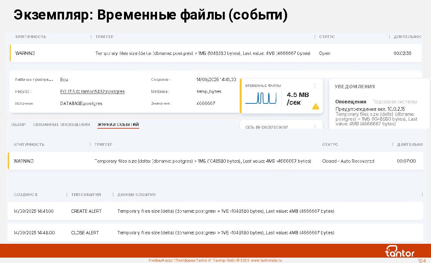The width and height of the screenshot is (431, 263).
Task: Open the Связанные оповещения tab
Action: click(x=61, y=125)
